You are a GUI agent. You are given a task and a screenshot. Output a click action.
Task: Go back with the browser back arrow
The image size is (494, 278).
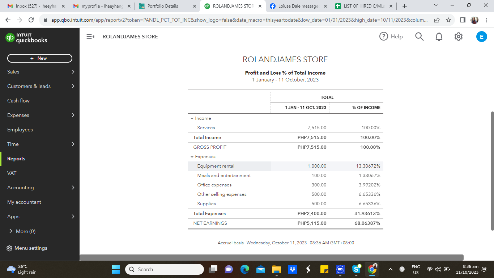click(8, 20)
